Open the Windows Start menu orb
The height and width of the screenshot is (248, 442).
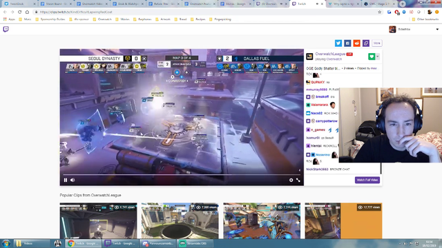pyautogui.click(x=6, y=243)
